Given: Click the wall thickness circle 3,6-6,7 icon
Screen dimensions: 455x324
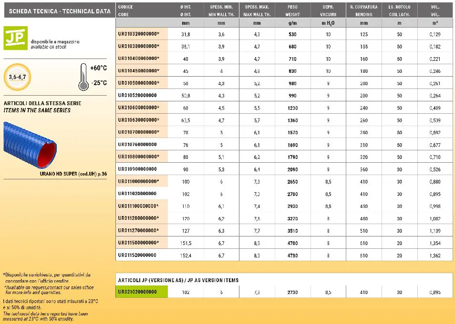Looking at the screenshot, I should (x=18, y=76).
